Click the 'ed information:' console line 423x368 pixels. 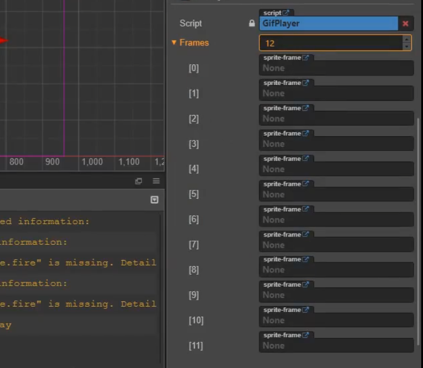(45, 222)
